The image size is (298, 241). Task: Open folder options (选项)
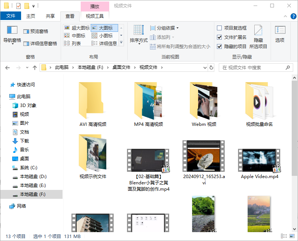280,34
